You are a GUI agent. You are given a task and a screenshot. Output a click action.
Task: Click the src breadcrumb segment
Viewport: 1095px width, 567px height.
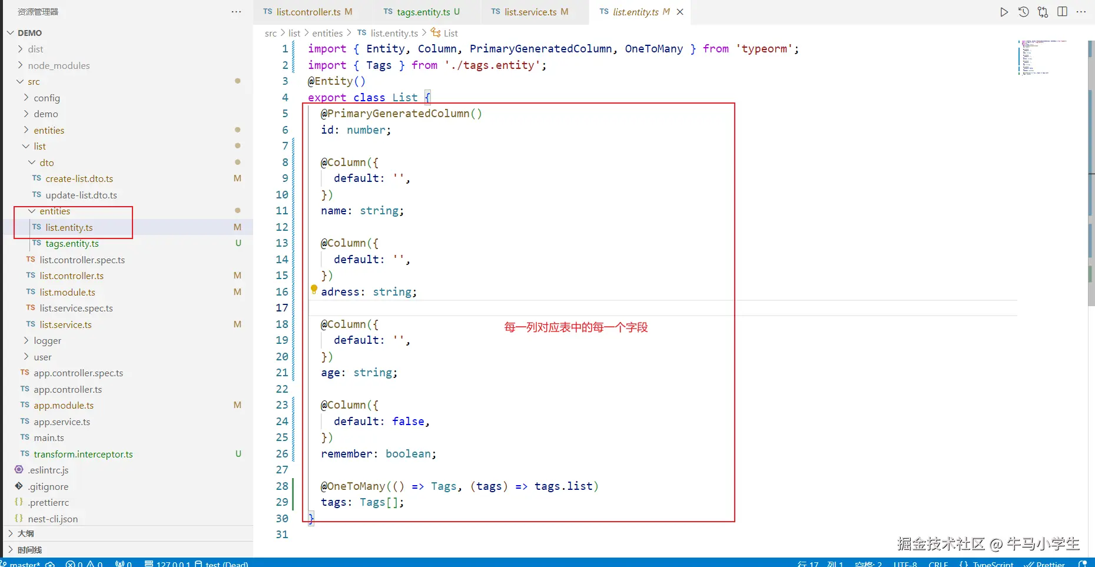tap(271, 33)
